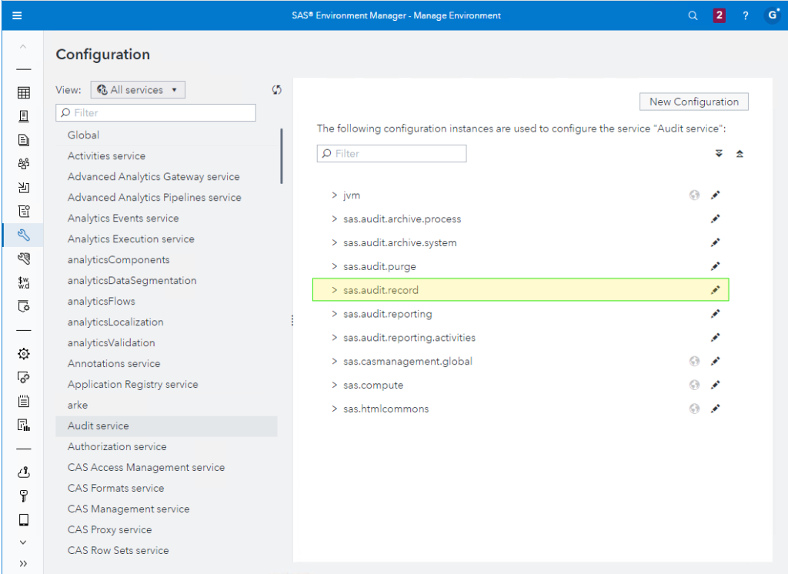The width and height of the screenshot is (788, 574).
Task: Click the refresh icon beside View dropdown
Action: point(276,90)
